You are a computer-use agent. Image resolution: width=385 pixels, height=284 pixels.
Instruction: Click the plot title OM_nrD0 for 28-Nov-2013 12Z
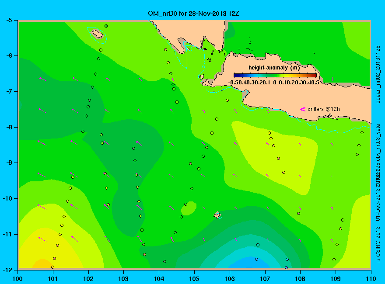193,13
